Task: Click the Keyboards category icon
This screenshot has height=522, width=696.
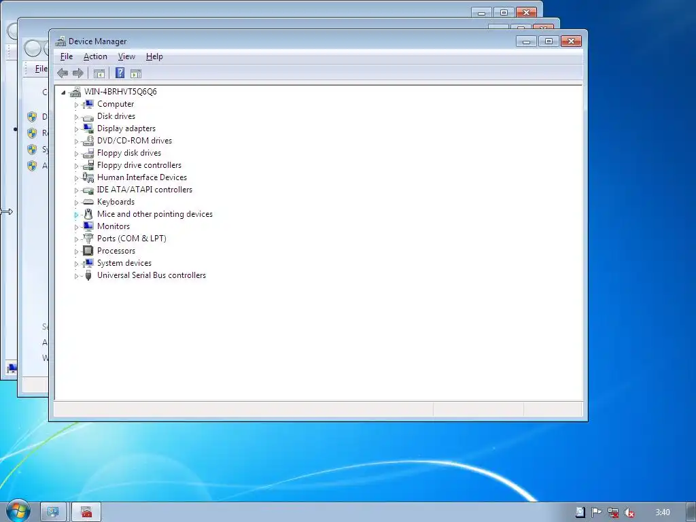Action: tap(88, 202)
